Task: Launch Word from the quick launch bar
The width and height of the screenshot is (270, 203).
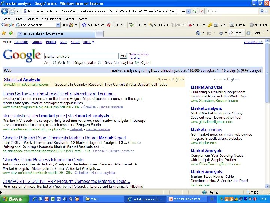Action: (x=58, y=199)
